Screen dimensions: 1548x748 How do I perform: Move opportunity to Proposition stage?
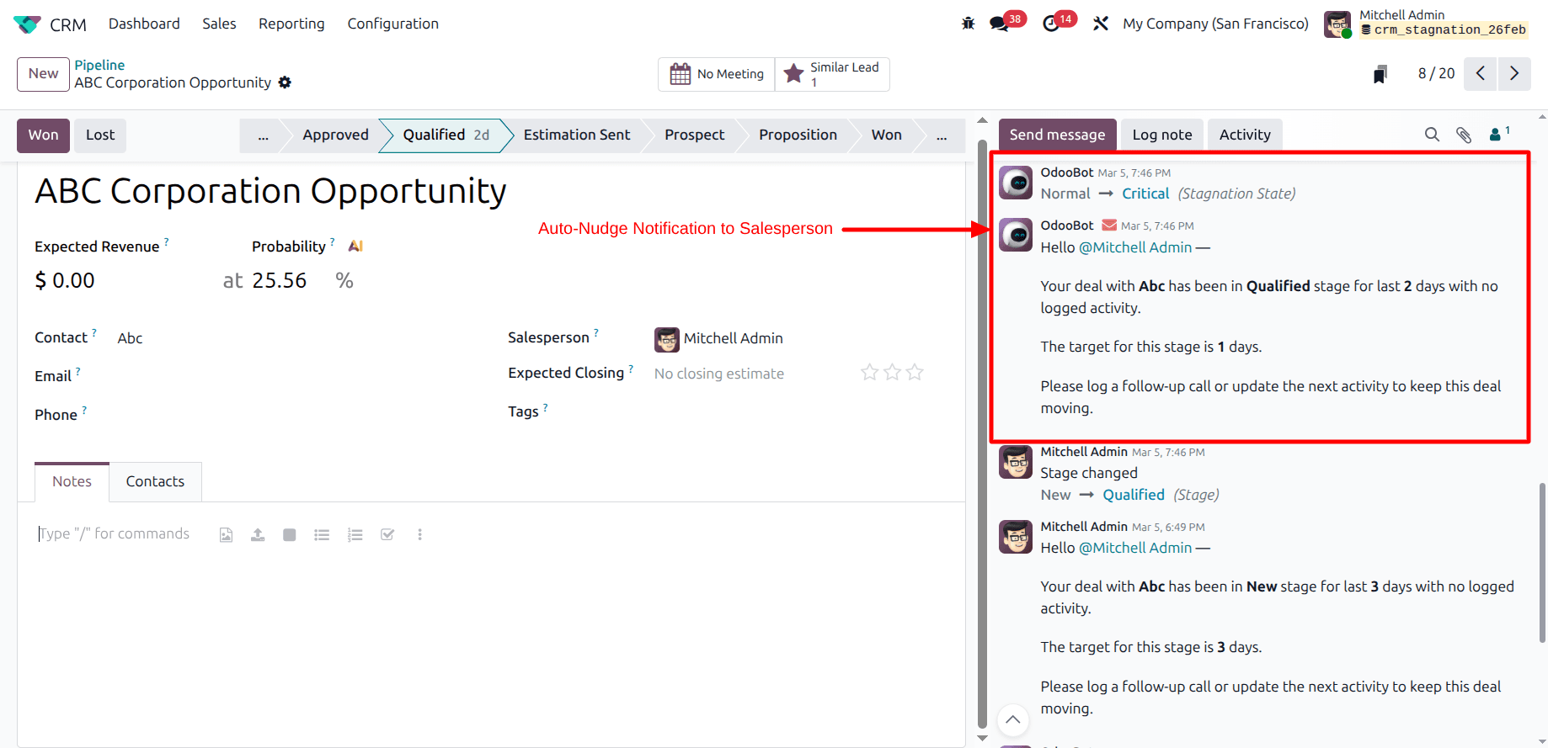(x=798, y=135)
